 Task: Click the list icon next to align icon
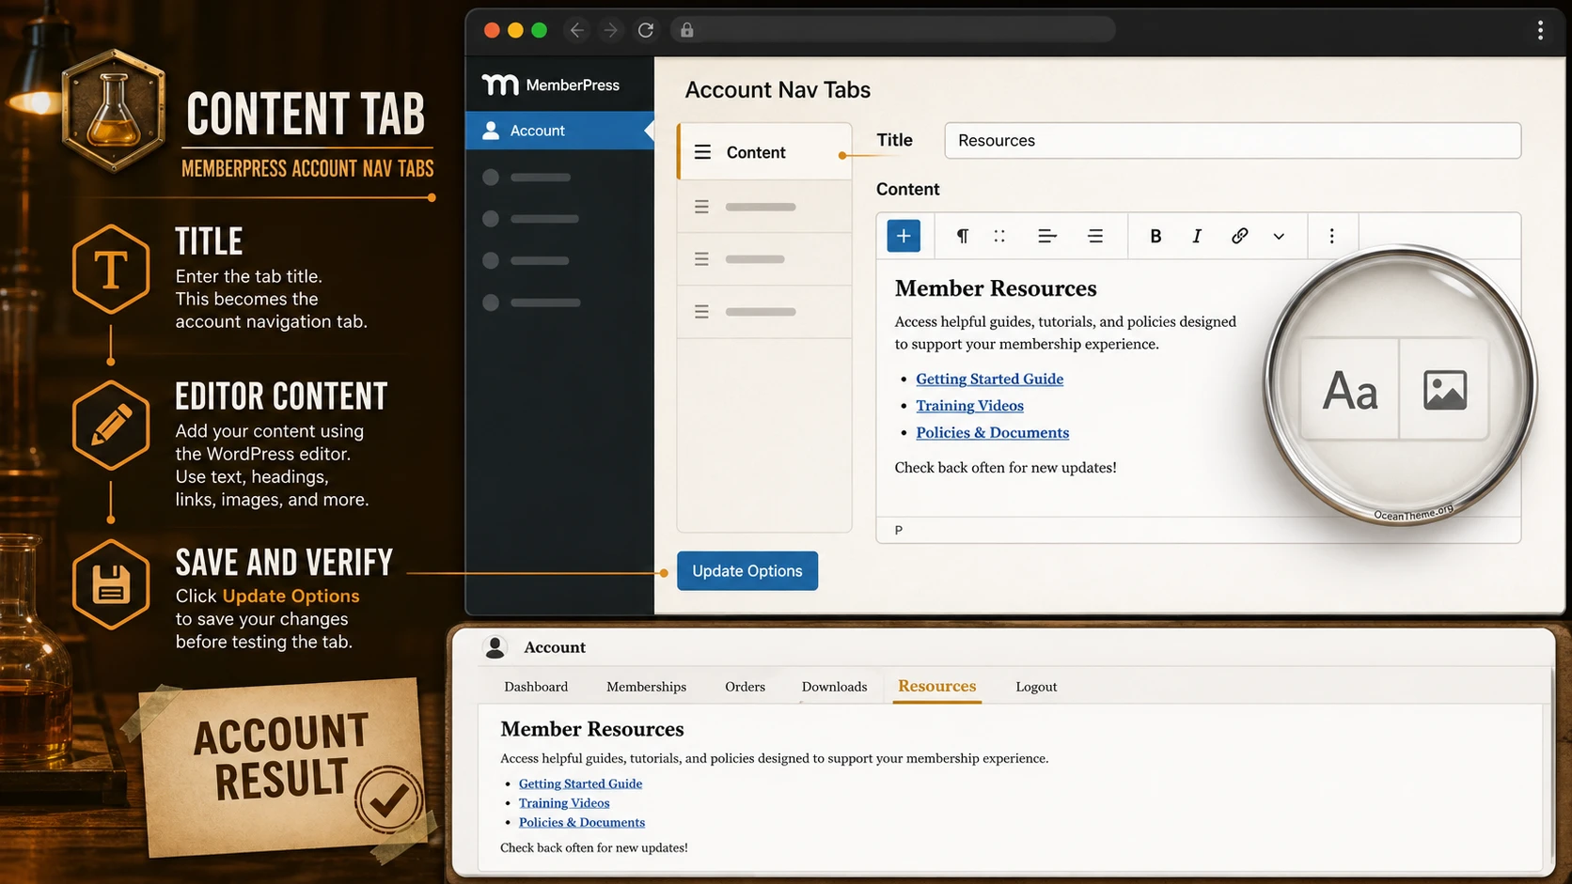[x=1095, y=236]
